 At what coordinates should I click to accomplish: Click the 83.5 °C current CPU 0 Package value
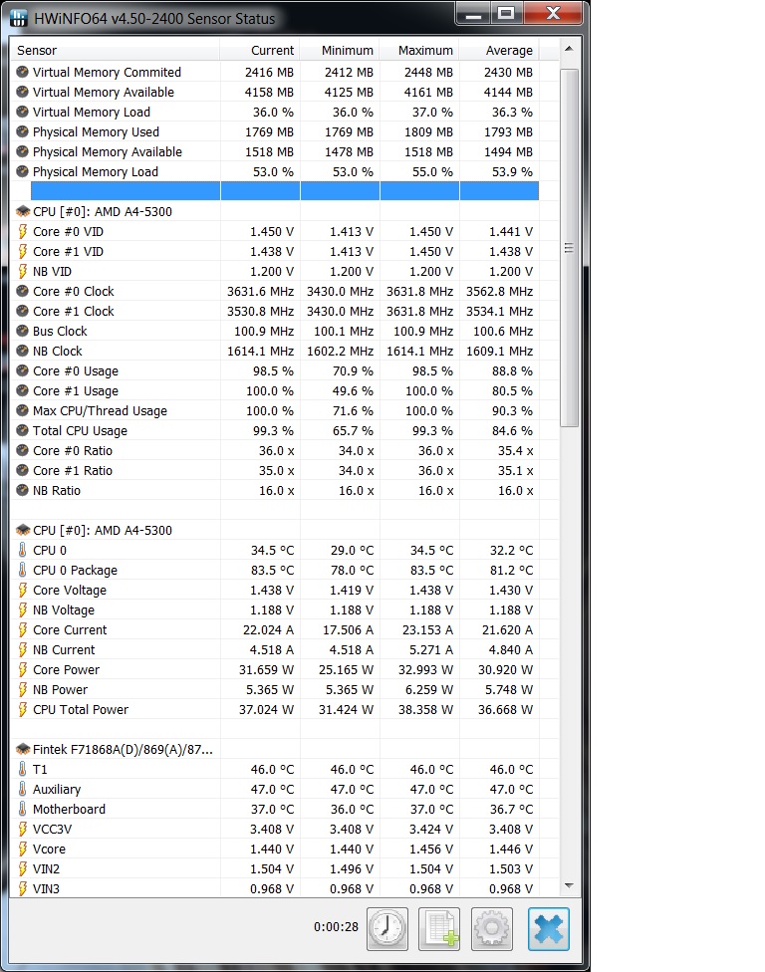click(272, 570)
